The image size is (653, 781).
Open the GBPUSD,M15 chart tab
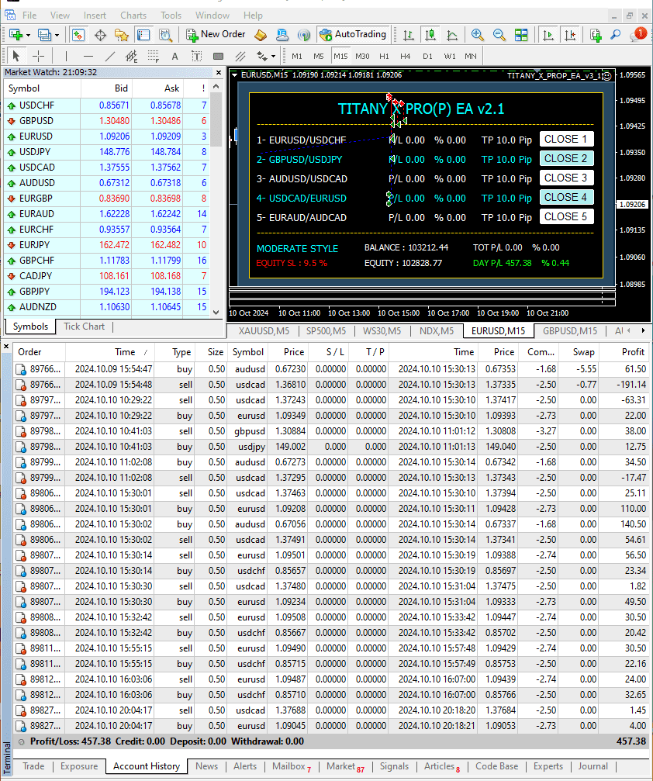tap(570, 330)
